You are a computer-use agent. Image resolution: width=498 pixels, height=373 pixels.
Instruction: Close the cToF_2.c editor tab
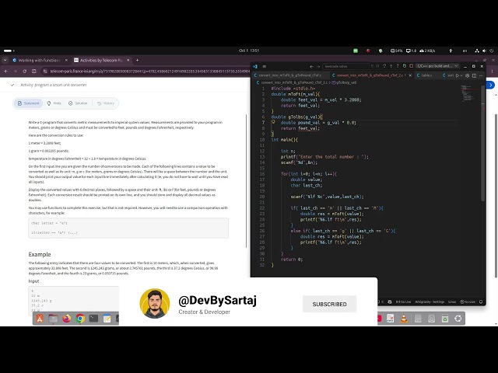[x=410, y=75]
